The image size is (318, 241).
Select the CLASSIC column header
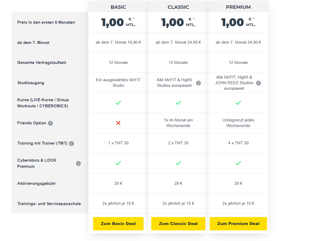click(x=178, y=7)
